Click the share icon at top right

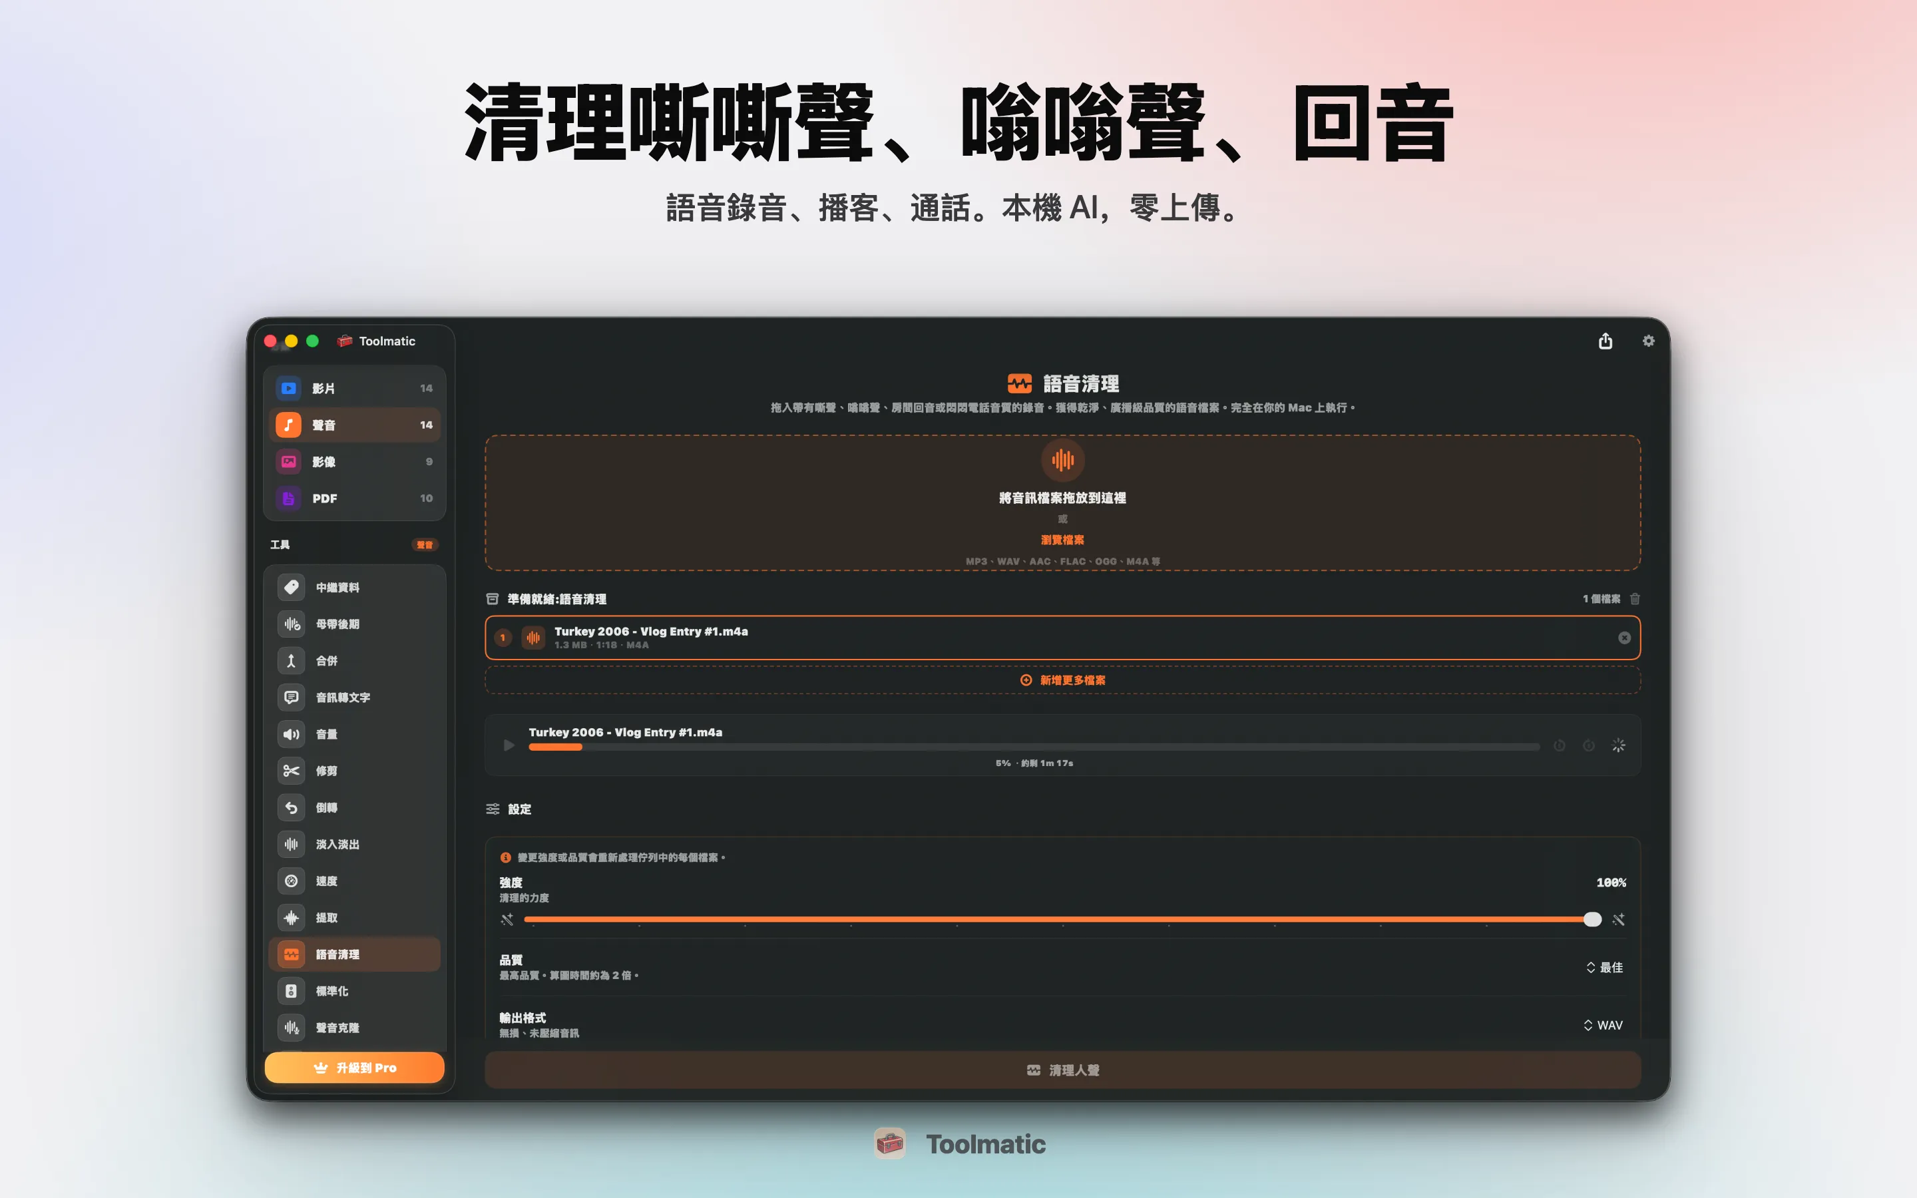[x=1605, y=341]
